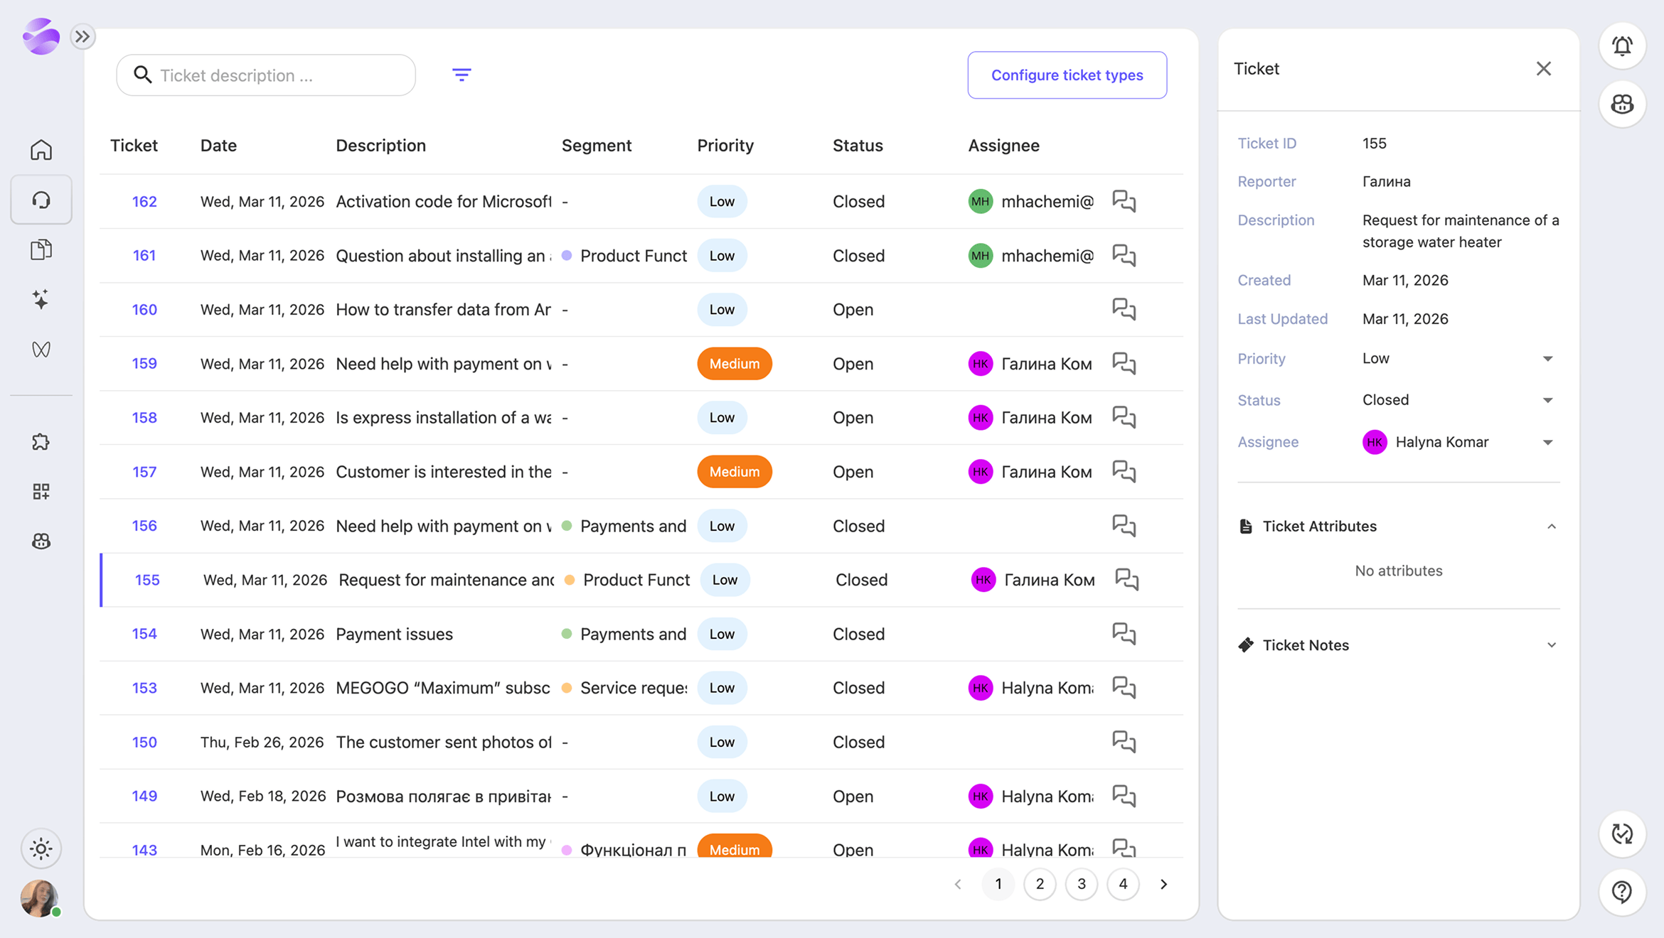This screenshot has height=938, width=1664.
Task: Open the Status dropdown showing Closed
Action: [x=1548, y=399]
